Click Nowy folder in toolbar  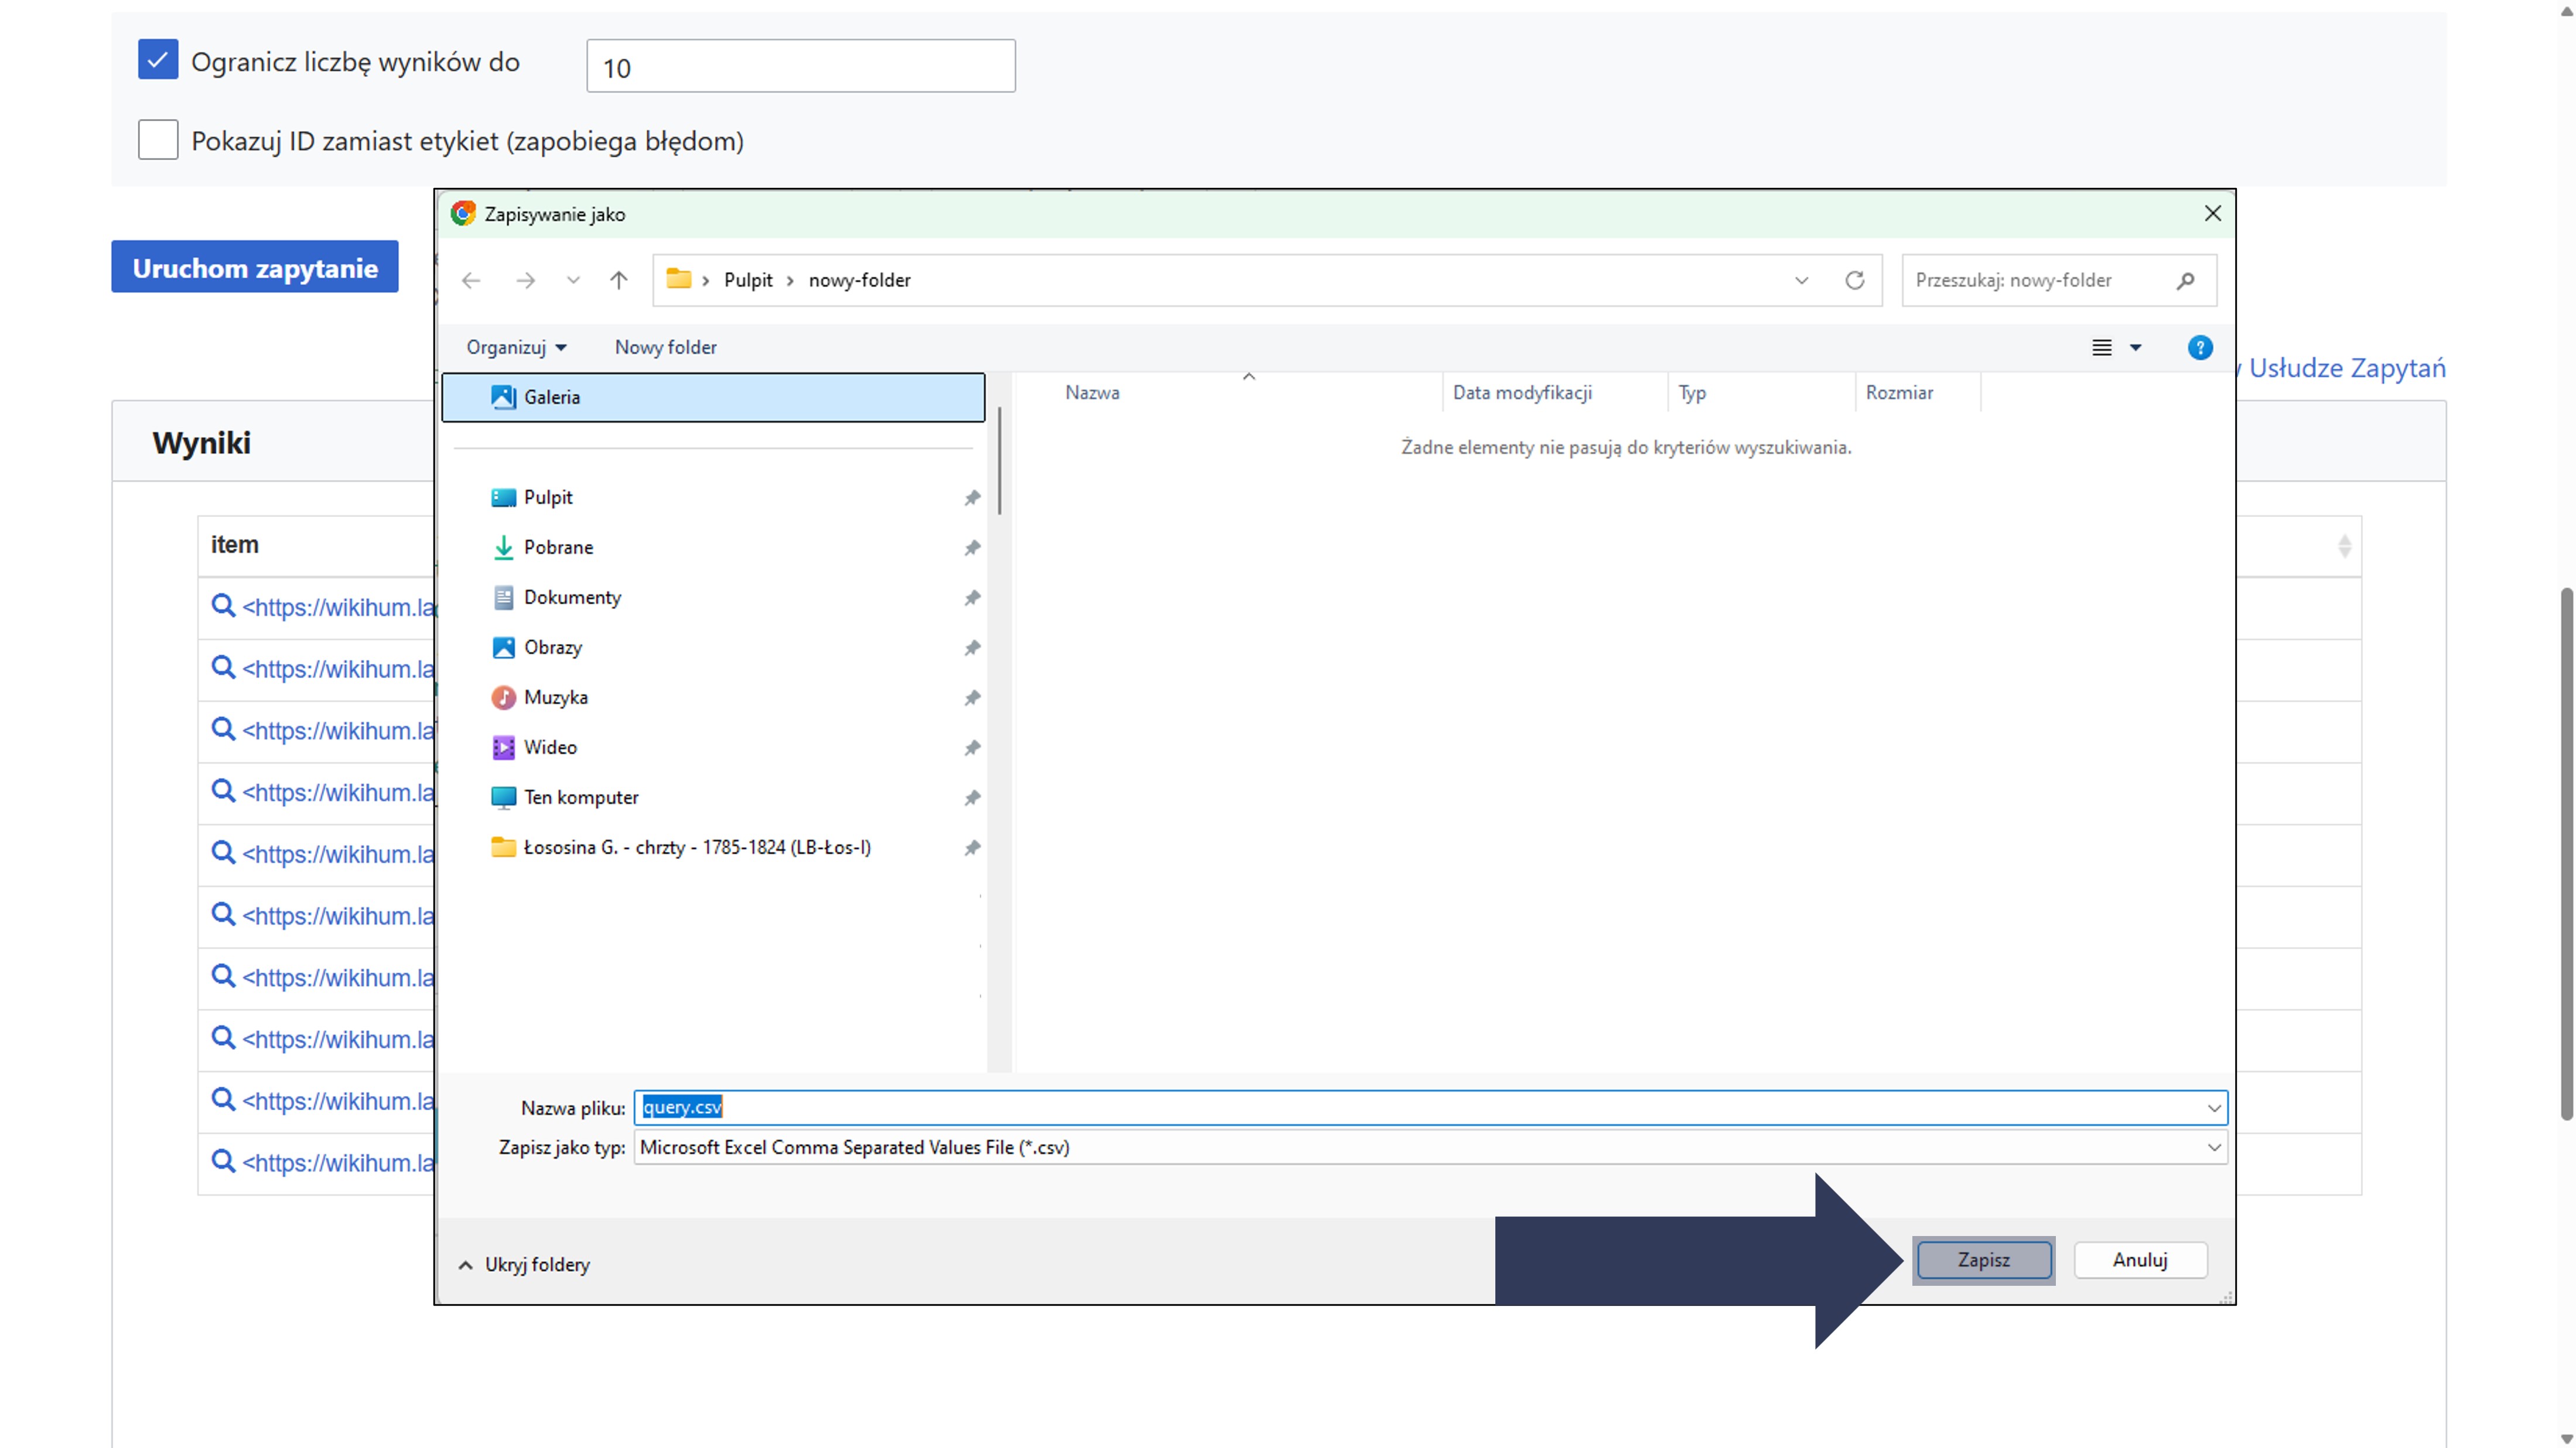tap(665, 347)
